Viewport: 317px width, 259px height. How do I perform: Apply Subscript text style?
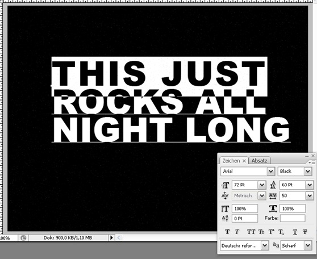click(281, 232)
